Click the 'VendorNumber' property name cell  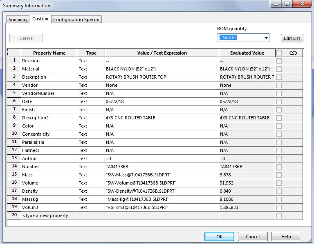pos(49,93)
